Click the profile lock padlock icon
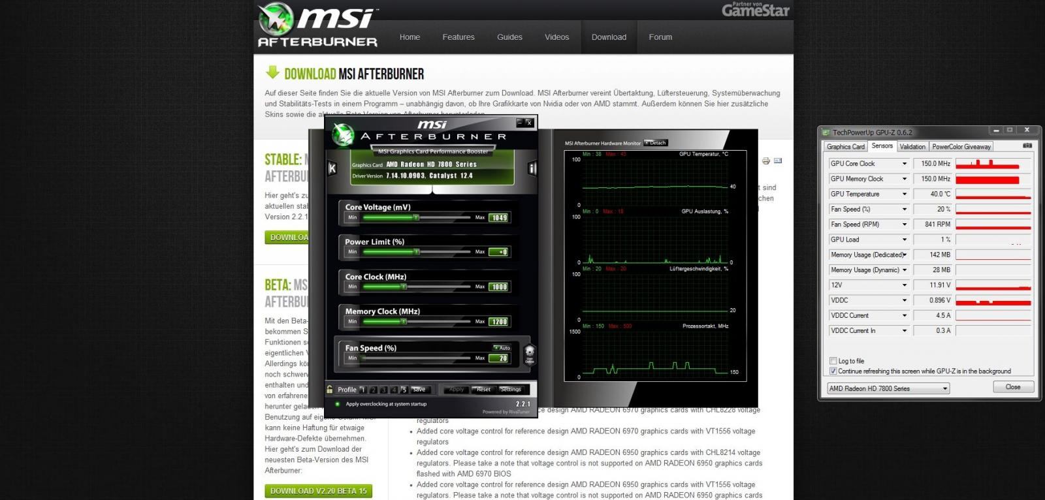 pyautogui.click(x=330, y=389)
